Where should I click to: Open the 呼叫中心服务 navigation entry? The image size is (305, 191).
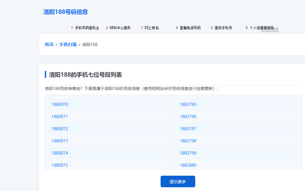pyautogui.click(x=120, y=27)
